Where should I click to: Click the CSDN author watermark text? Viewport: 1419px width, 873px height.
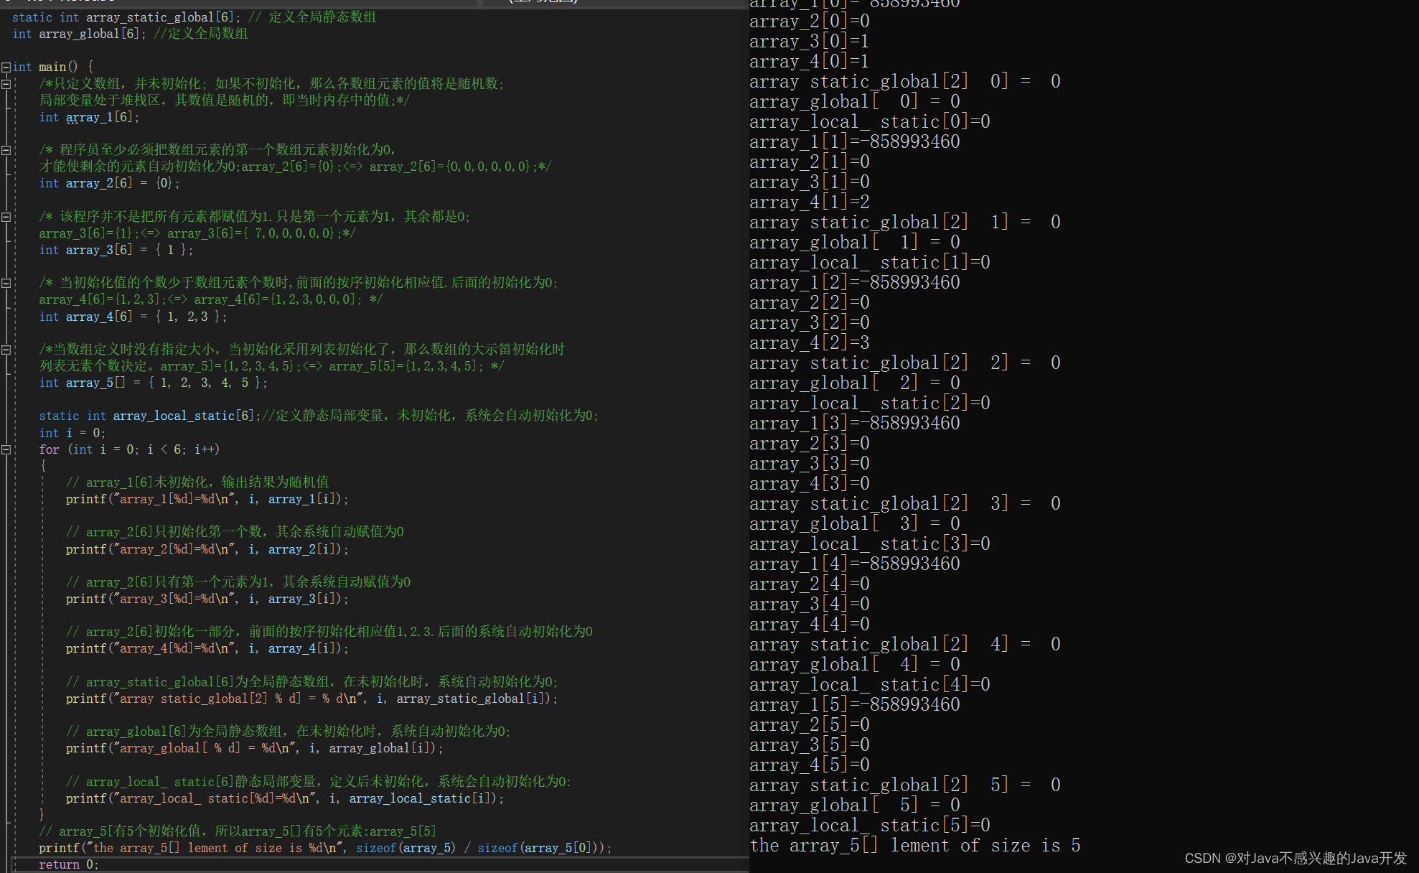[1295, 858]
